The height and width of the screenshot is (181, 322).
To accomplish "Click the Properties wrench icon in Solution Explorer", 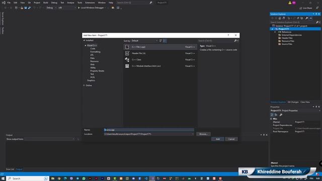I will (306, 18).
